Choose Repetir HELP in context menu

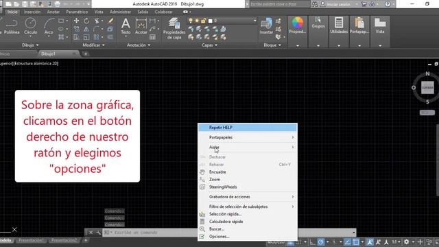[248, 128]
